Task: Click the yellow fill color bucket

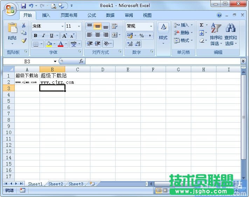Action: (49, 44)
